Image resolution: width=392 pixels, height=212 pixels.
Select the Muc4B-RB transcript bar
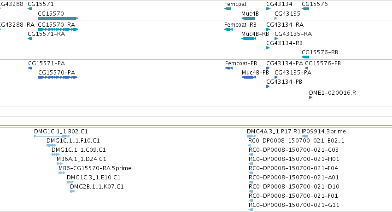(249, 39)
